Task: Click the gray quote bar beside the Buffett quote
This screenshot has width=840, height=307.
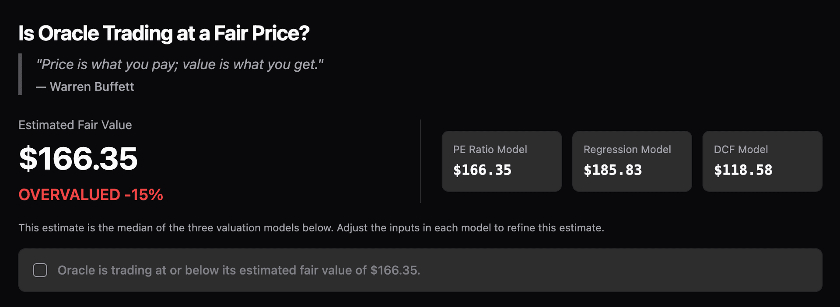Action: [20, 74]
